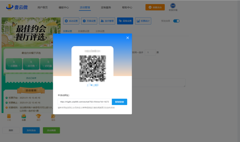Click the 选手数 stat card in preview
Screen dimensions: 240x142
[x=31, y=64]
